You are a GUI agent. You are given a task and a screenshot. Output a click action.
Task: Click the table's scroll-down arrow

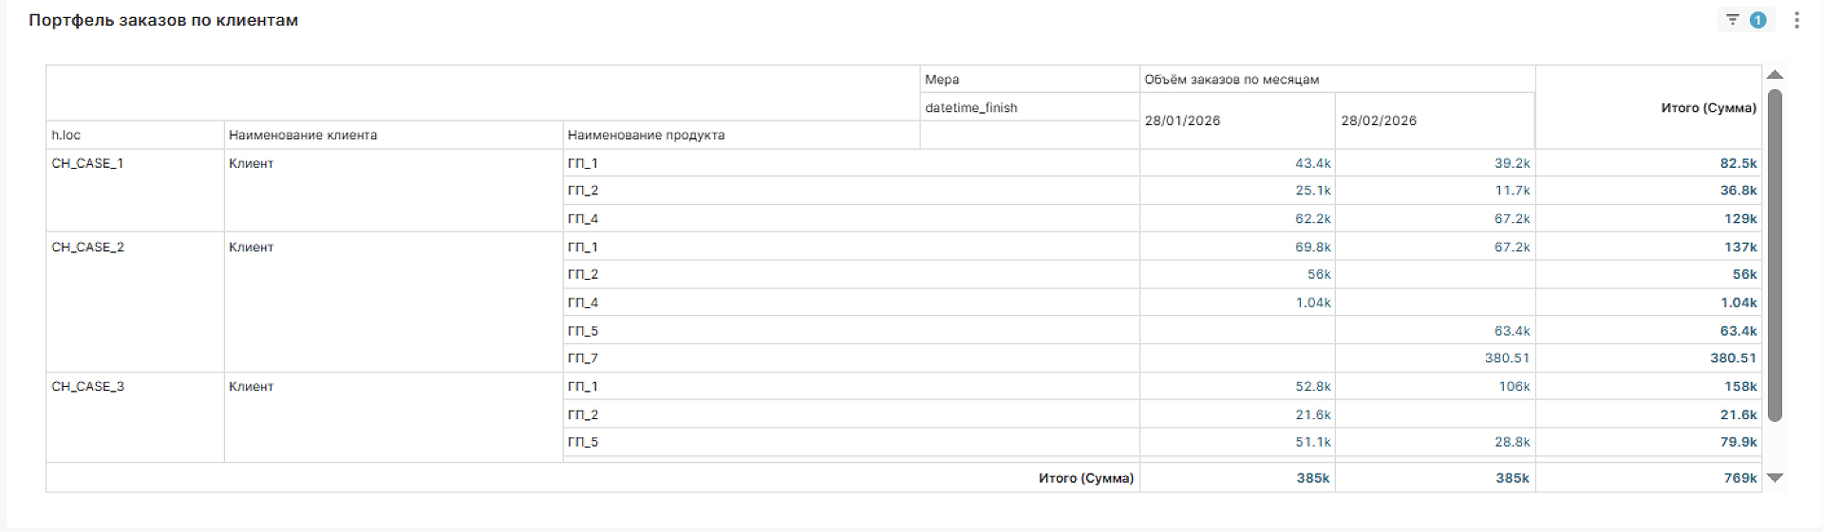coord(1775,478)
